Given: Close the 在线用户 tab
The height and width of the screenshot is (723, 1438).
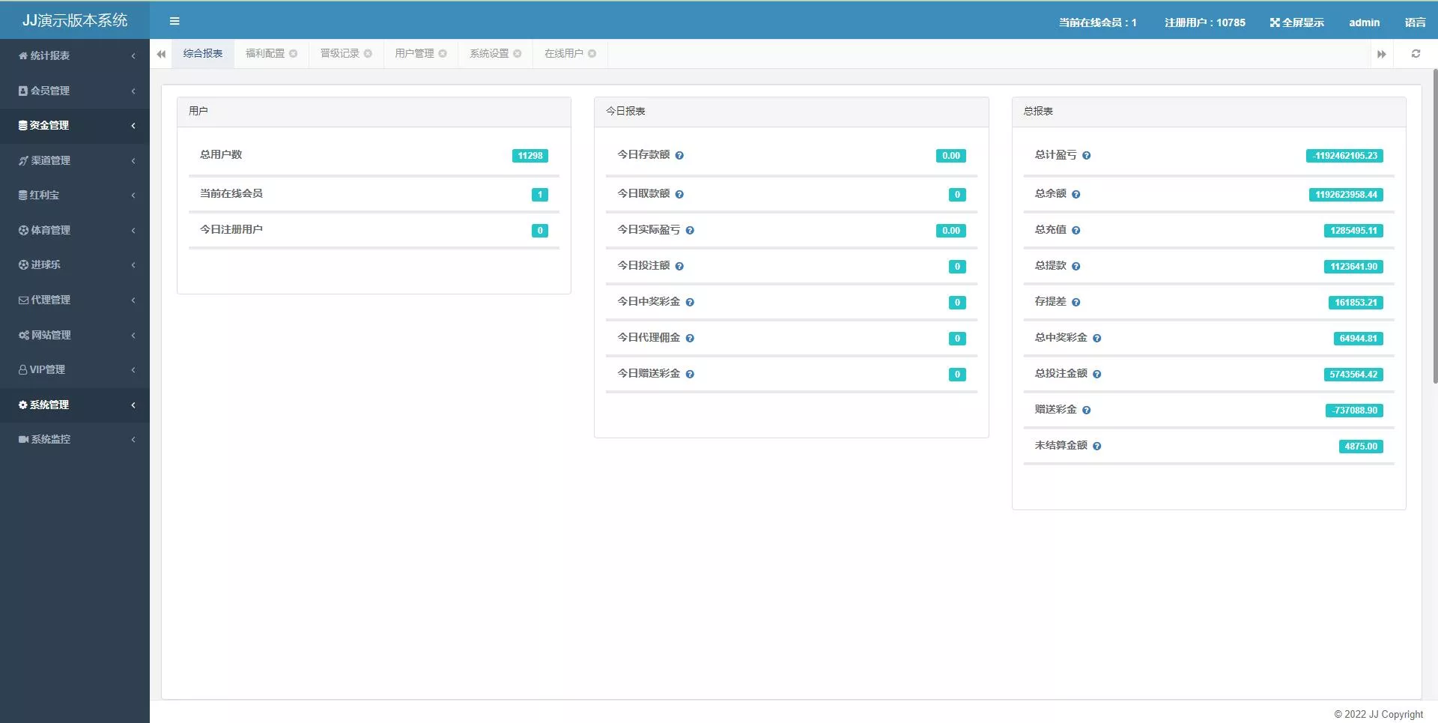Looking at the screenshot, I should (x=592, y=54).
